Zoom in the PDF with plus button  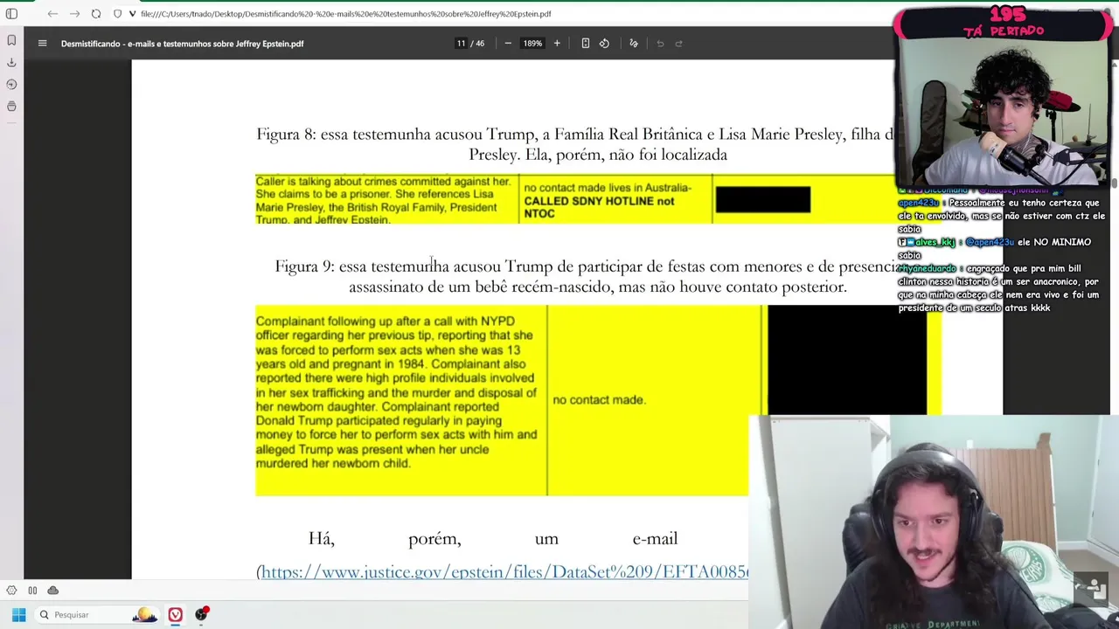(557, 43)
